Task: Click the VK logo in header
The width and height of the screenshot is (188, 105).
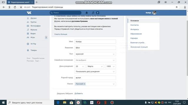Action: [29, 13]
